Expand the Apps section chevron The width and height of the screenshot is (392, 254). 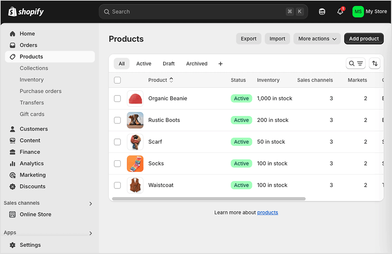click(x=91, y=233)
